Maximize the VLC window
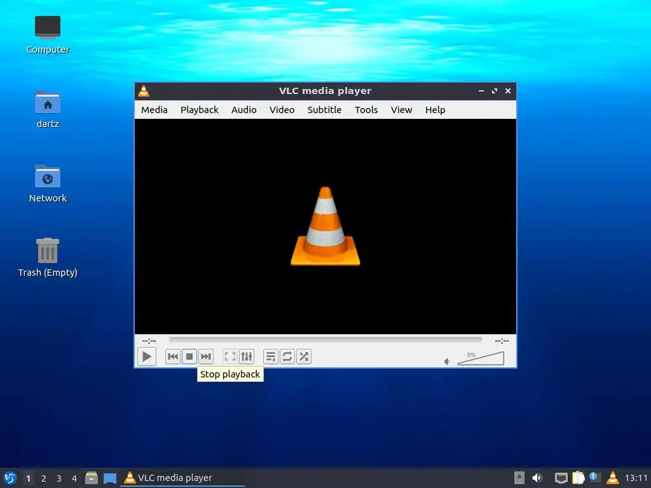The height and width of the screenshot is (488, 651). (x=495, y=91)
